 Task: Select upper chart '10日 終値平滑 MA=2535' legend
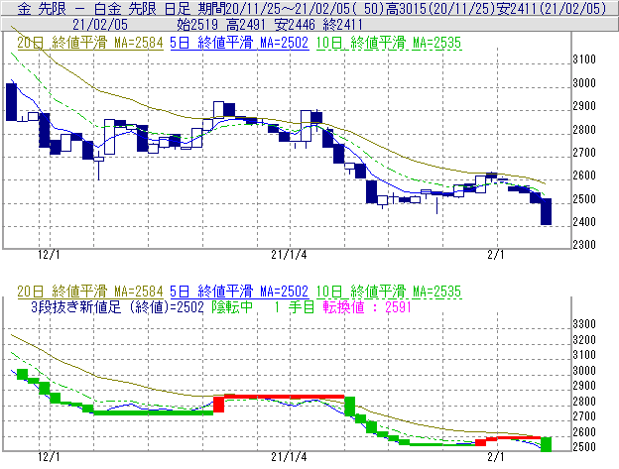pyautogui.click(x=389, y=43)
